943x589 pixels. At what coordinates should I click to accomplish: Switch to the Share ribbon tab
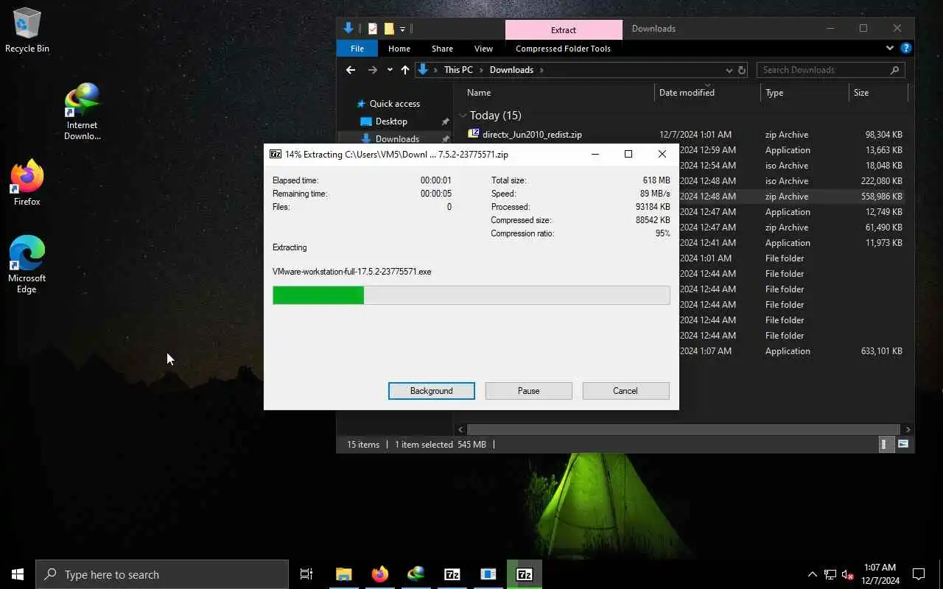coord(442,49)
